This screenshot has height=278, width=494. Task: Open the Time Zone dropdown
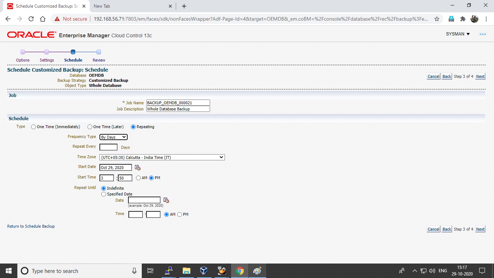point(162,157)
